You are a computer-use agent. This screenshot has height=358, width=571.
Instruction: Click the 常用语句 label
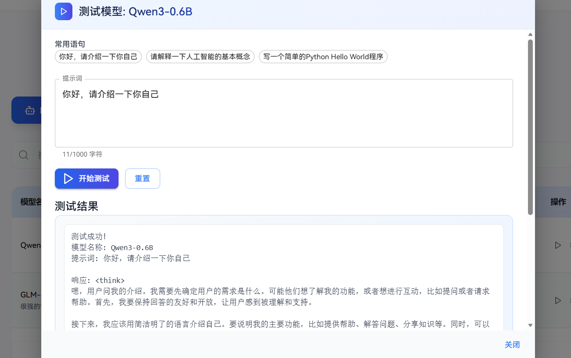[70, 44]
